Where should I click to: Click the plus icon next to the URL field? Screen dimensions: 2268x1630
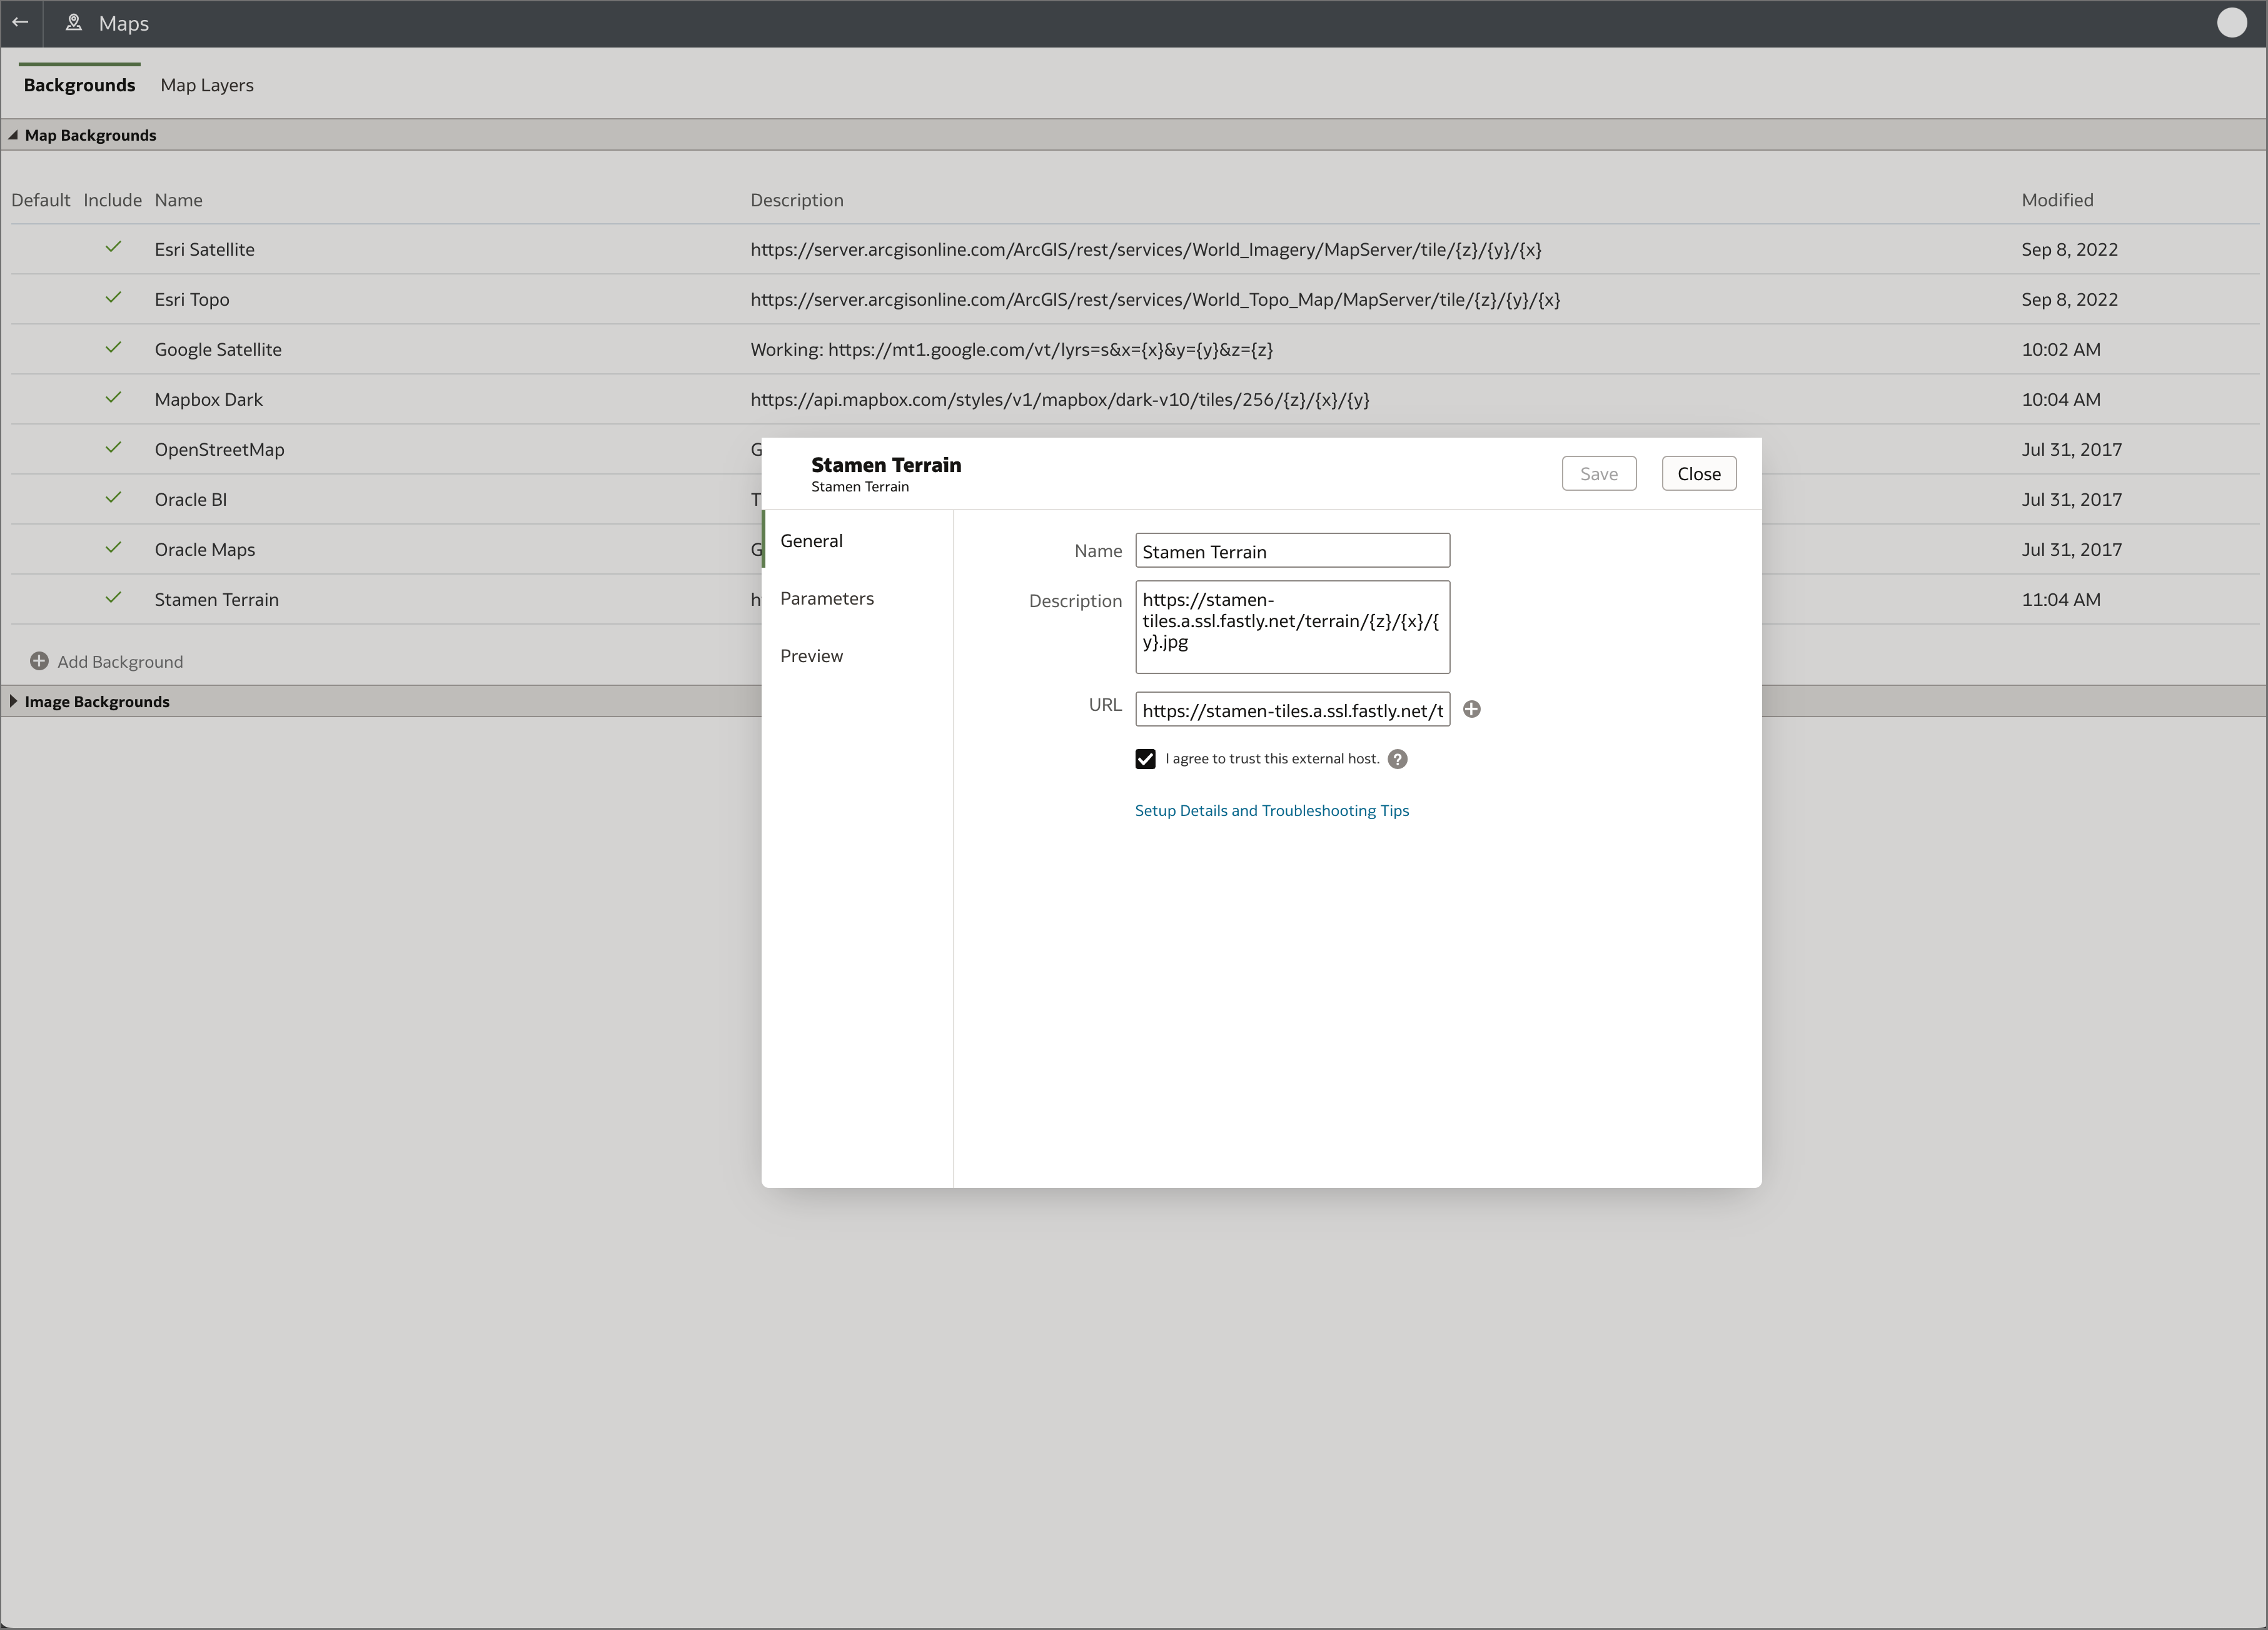[1471, 709]
